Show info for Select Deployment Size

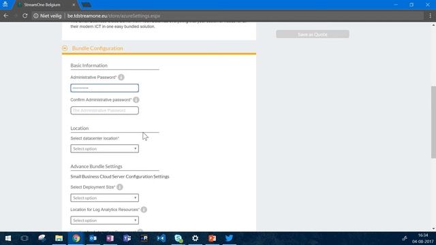click(120, 187)
